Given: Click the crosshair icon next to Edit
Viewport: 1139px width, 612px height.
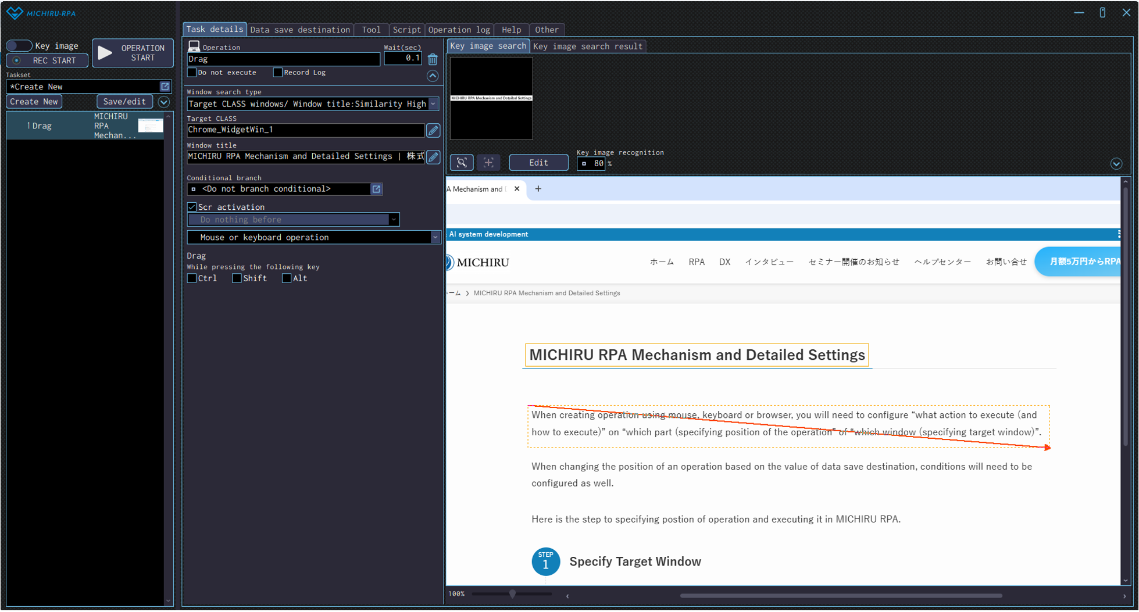Looking at the screenshot, I should coord(488,163).
